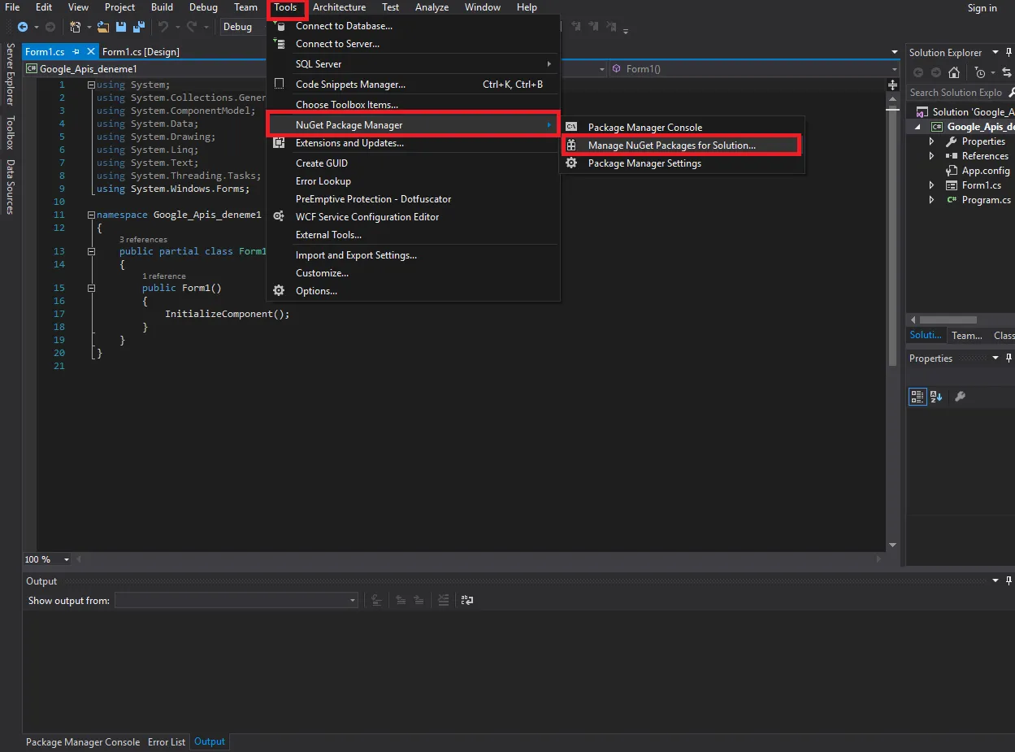Open the Tools menu
The height and width of the screenshot is (752, 1015).
286,7
